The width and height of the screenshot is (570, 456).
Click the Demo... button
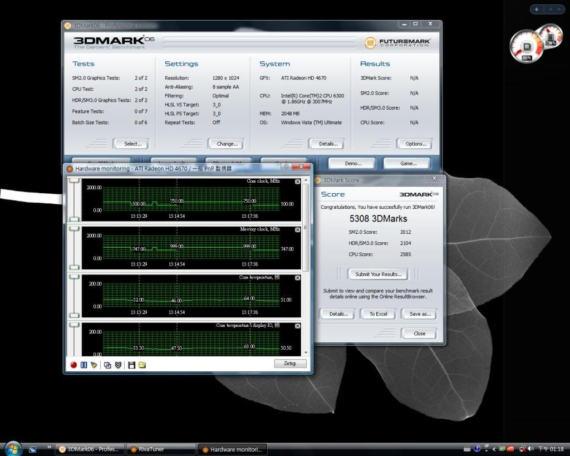(x=352, y=164)
